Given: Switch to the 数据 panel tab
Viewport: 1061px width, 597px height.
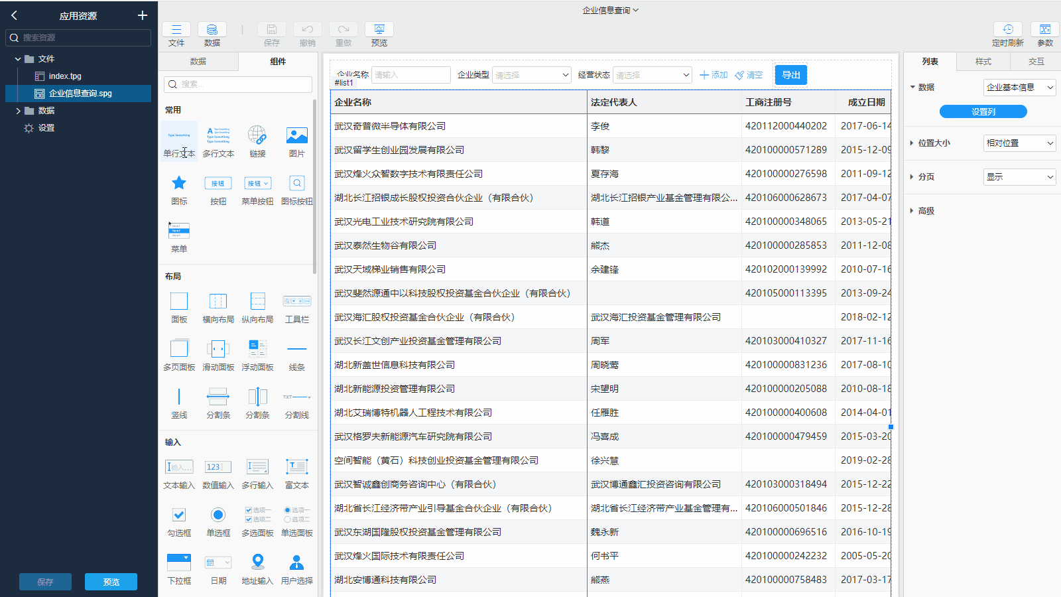Looking at the screenshot, I should pos(198,62).
